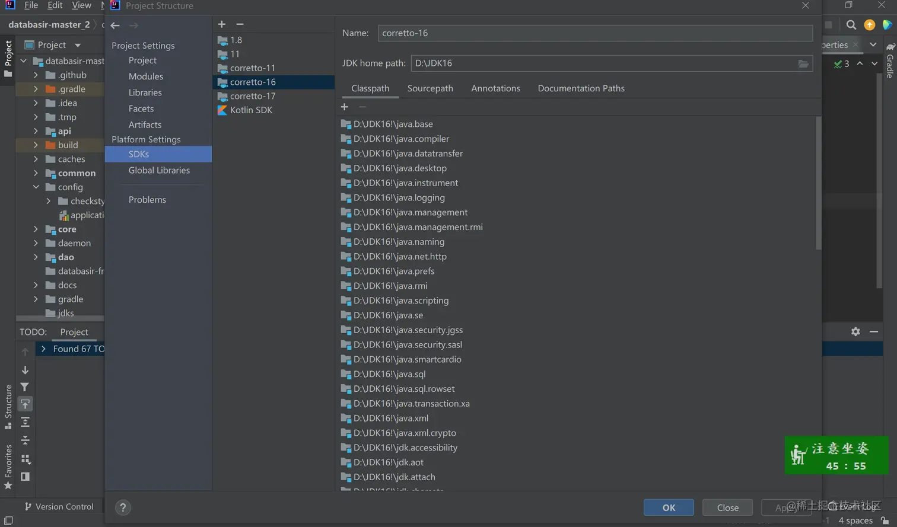The height and width of the screenshot is (527, 897).
Task: Click the Close button
Action: pyautogui.click(x=728, y=508)
